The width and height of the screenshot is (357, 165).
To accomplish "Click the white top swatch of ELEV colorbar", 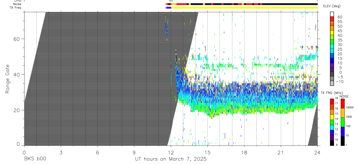I will point(332,14).
